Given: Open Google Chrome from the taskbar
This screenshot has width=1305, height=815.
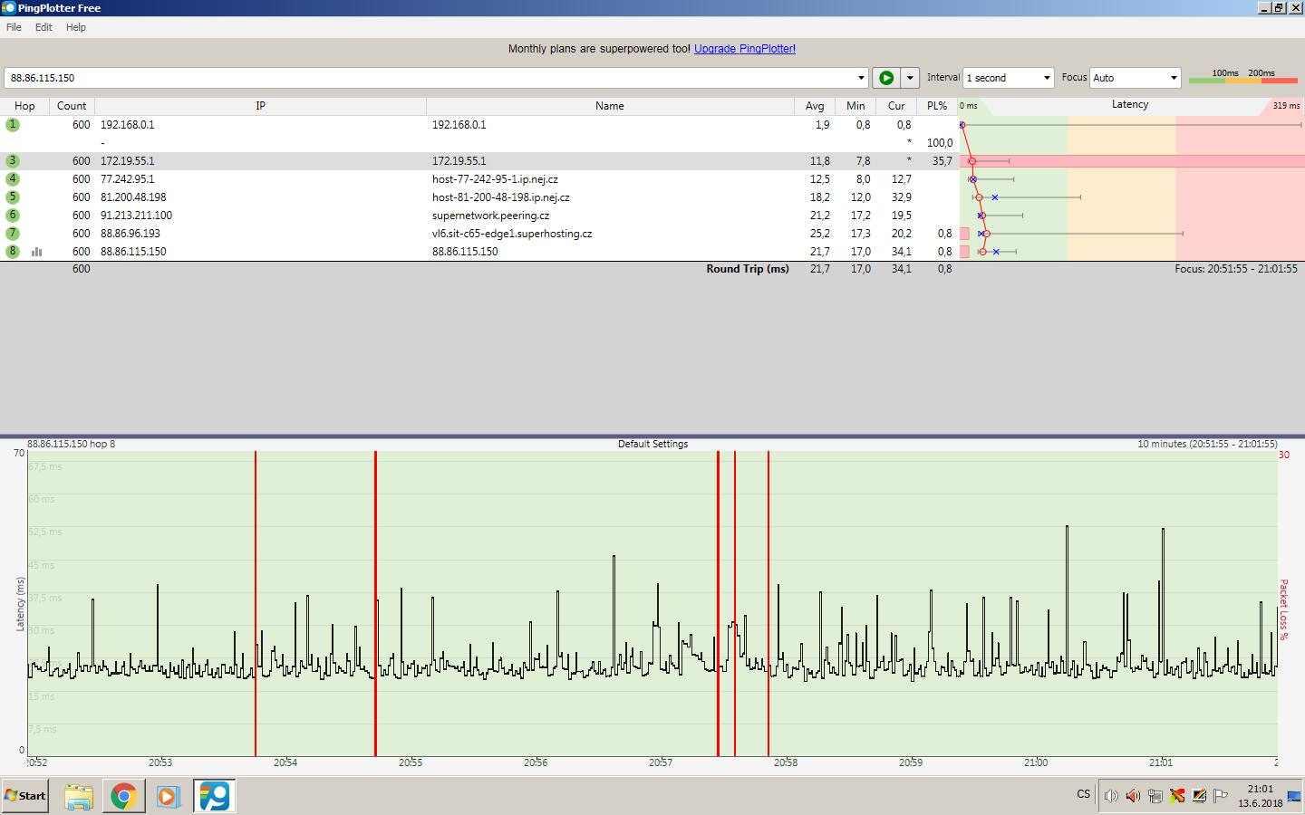Looking at the screenshot, I should [124, 796].
